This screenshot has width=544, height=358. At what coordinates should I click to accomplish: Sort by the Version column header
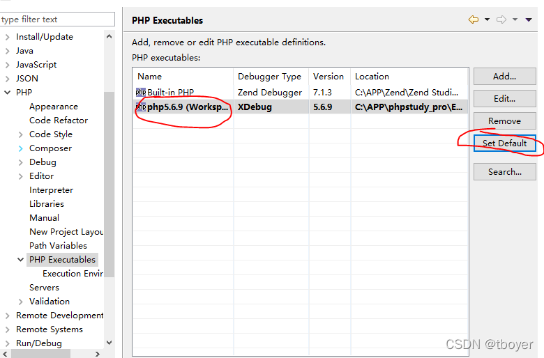click(x=330, y=76)
